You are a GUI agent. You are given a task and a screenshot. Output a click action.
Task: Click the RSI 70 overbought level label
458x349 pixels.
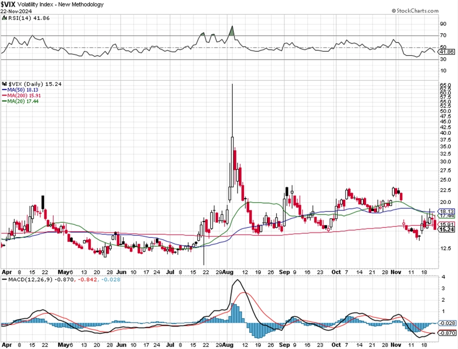[x=443, y=35]
